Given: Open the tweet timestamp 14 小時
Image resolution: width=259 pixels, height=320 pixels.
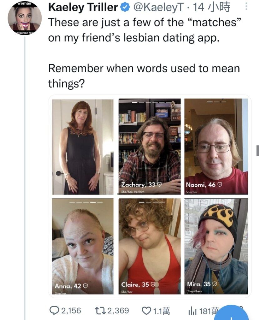Looking at the screenshot, I should [x=211, y=7].
